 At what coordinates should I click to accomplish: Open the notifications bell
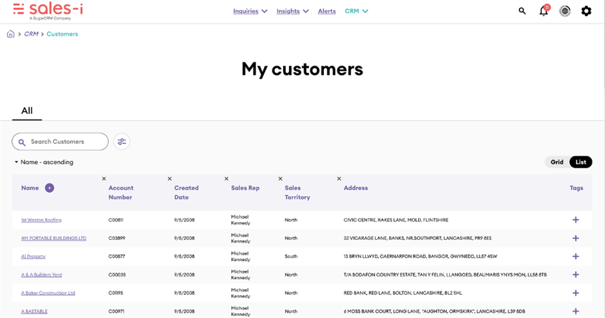point(543,11)
